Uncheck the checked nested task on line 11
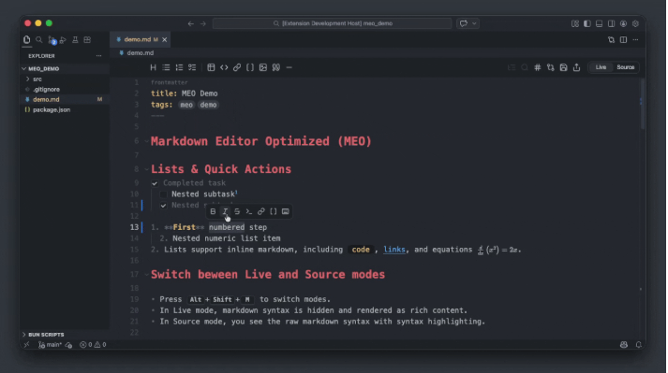The image size is (668, 373). 163,206
